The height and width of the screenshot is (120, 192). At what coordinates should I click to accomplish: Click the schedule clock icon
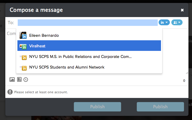[x=26, y=79]
